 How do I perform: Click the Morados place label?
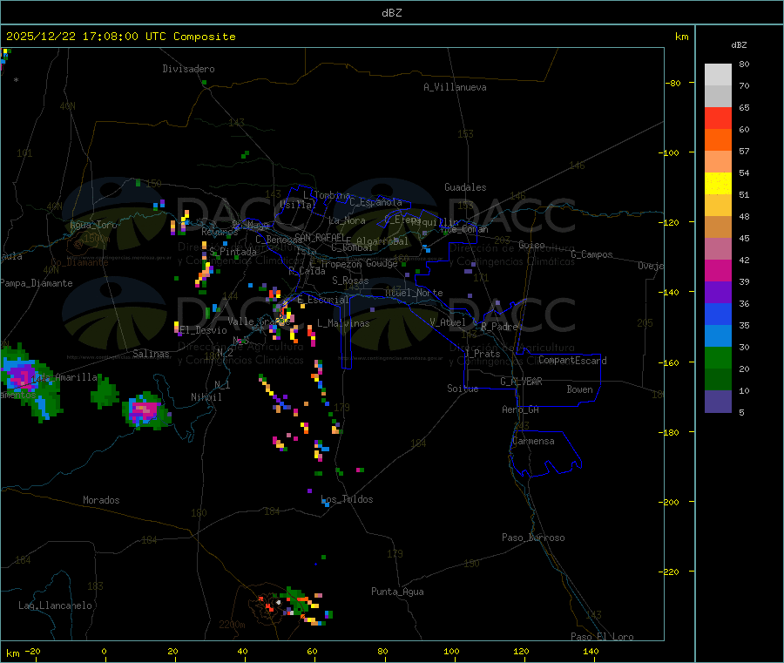101,500
